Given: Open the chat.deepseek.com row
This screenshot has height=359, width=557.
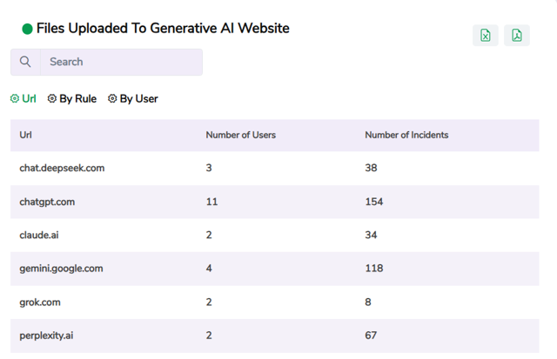Looking at the screenshot, I should coord(62,168).
